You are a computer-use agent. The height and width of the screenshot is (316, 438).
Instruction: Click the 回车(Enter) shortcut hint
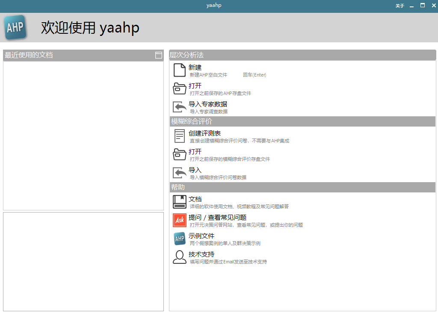pyautogui.click(x=255, y=75)
